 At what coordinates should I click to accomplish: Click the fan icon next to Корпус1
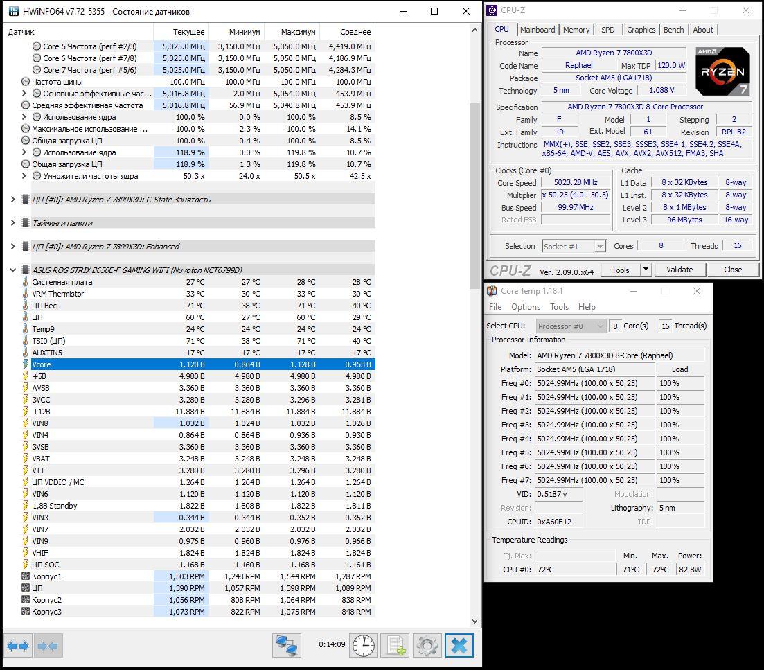pyautogui.click(x=26, y=576)
